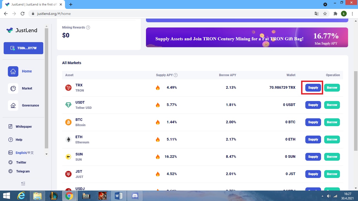Viewport: 358px width, 201px height.
Task: Click the Twitter bird icon
Action: [x=10, y=163]
